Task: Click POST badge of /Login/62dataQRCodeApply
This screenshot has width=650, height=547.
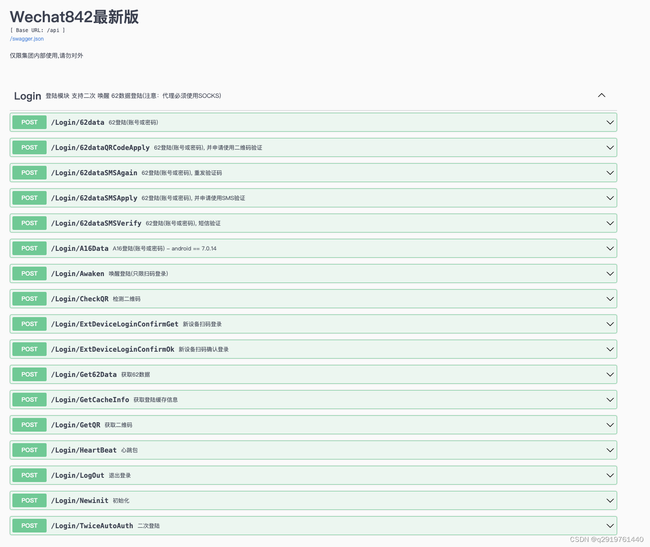Action: pyautogui.click(x=30, y=147)
